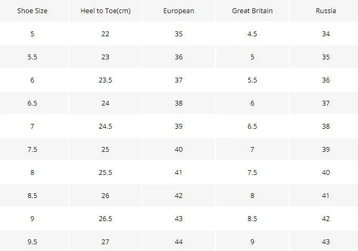
Task: Click Great Britain size 6.5 cell
Action: point(252,127)
